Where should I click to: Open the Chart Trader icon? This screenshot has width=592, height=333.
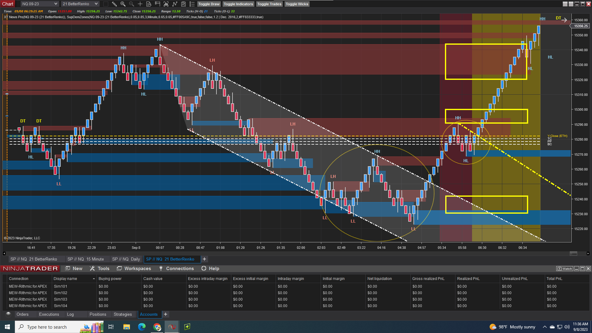point(157,4)
